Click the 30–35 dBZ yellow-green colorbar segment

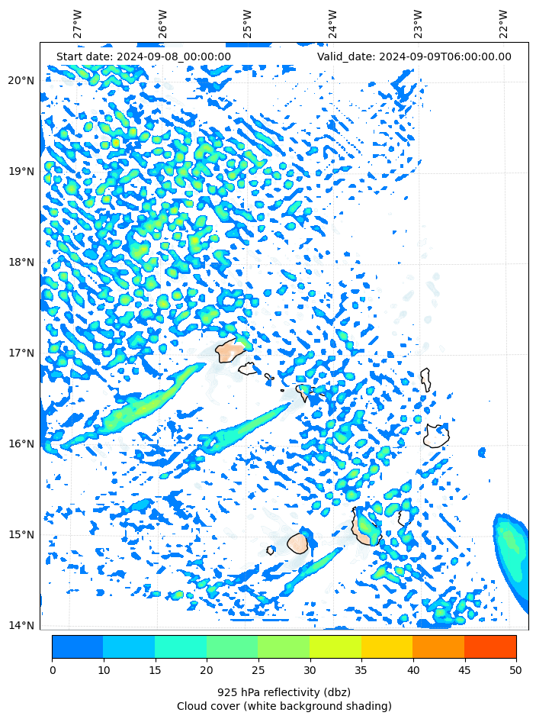[x=335, y=646]
